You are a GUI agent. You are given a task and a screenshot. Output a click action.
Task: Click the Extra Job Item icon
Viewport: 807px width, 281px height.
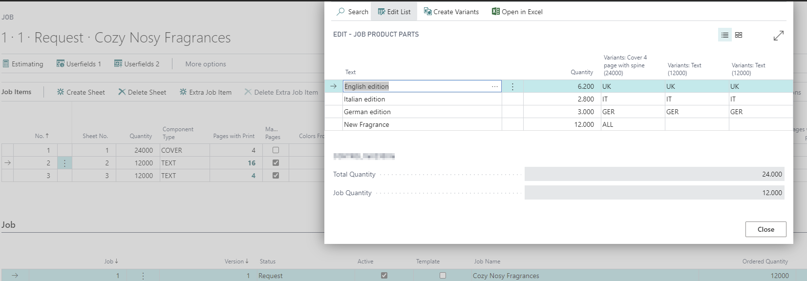point(183,92)
